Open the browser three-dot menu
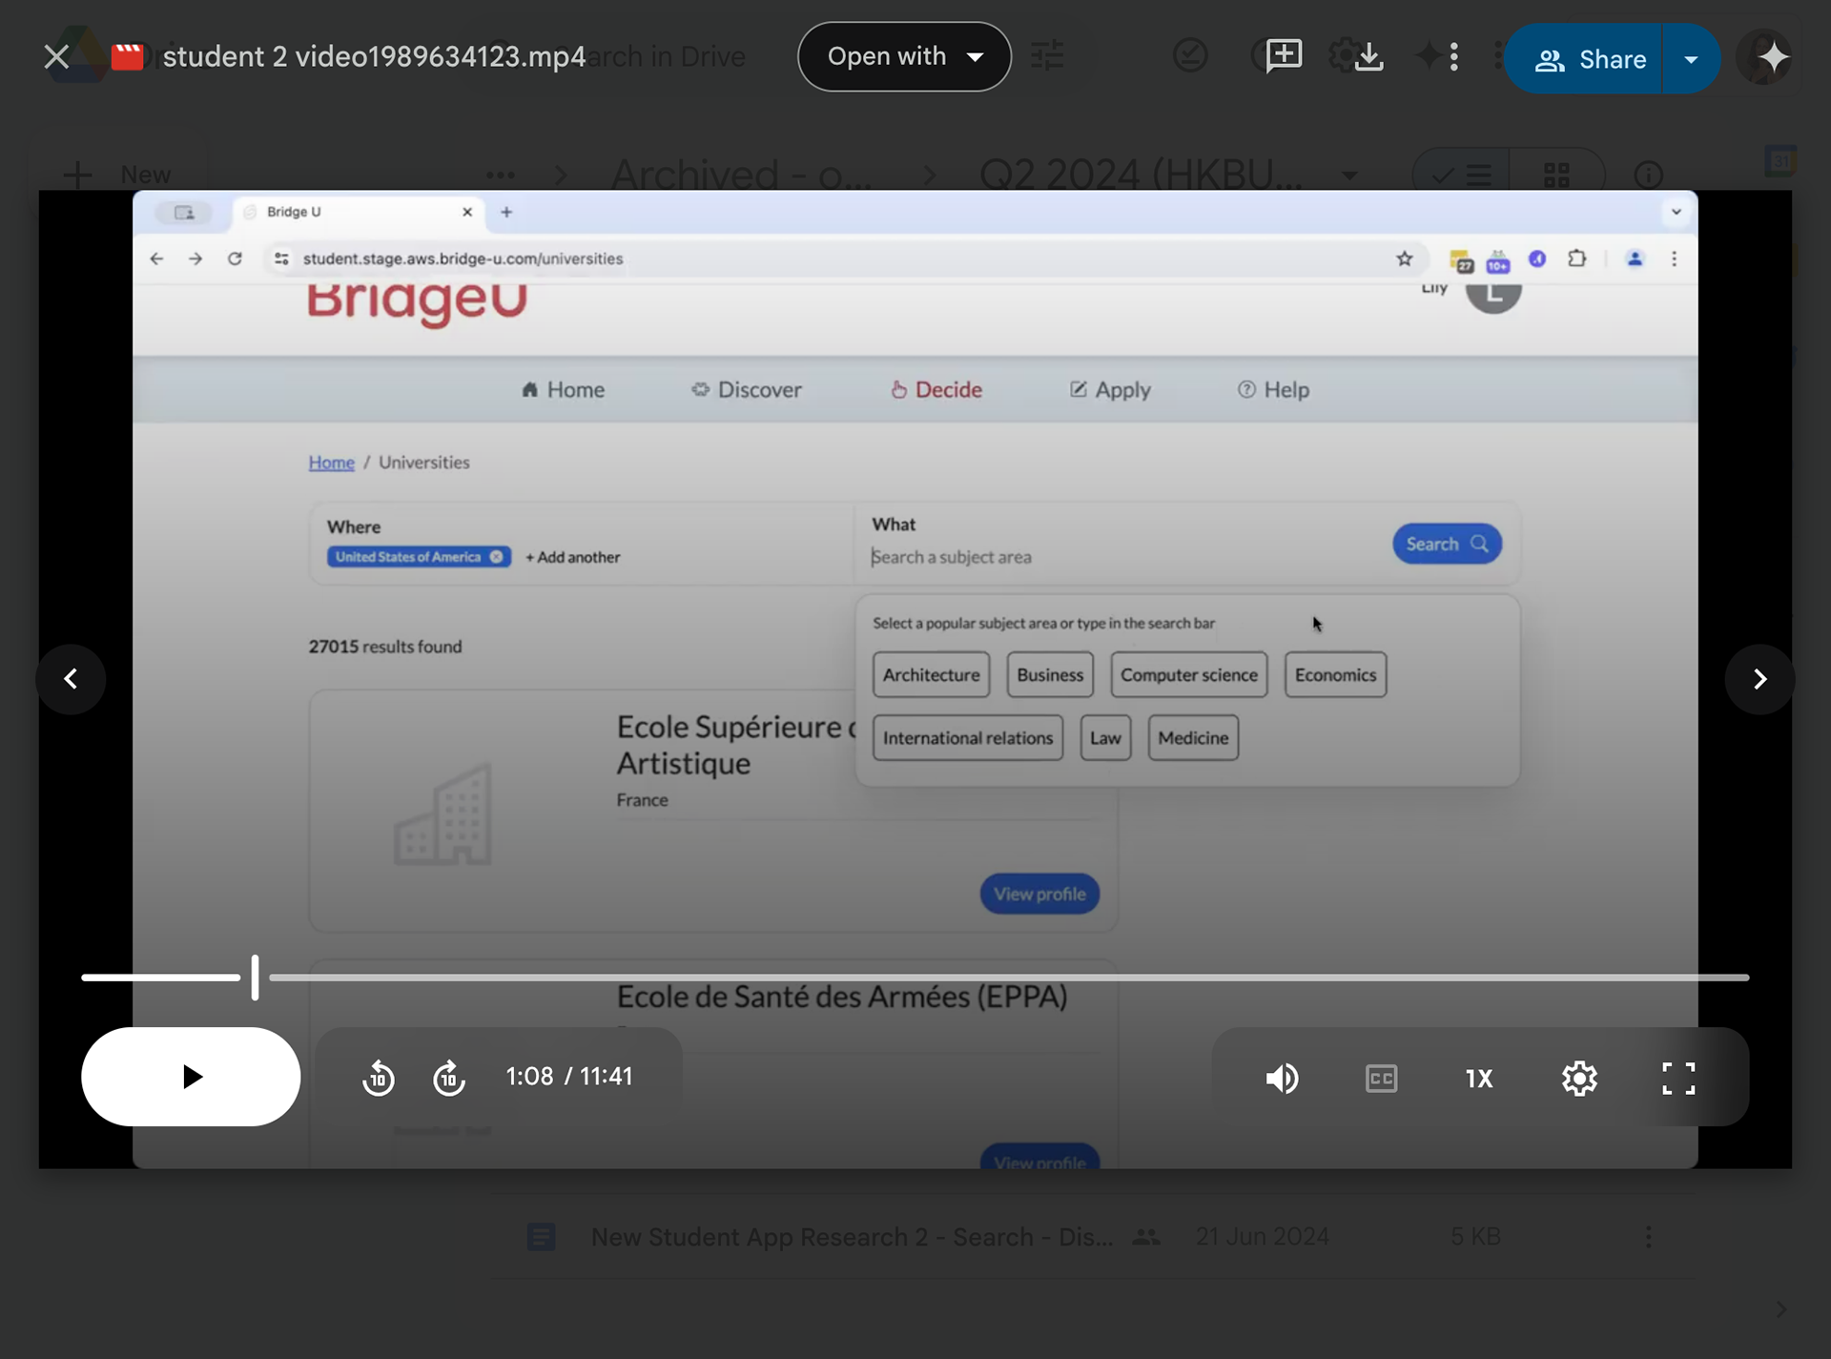The height and width of the screenshot is (1359, 1831). (x=1674, y=258)
